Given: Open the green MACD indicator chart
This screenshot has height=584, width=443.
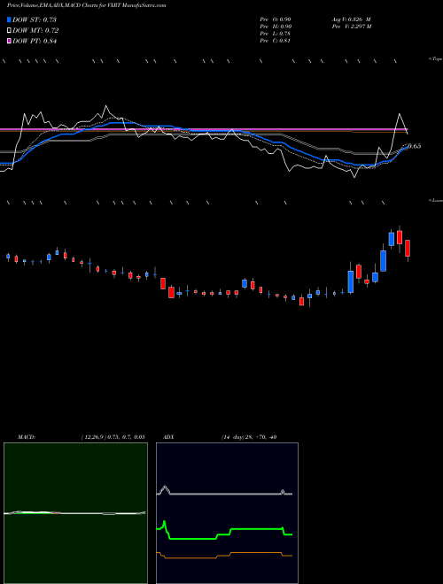Looking at the screenshot, I should click(75, 512).
